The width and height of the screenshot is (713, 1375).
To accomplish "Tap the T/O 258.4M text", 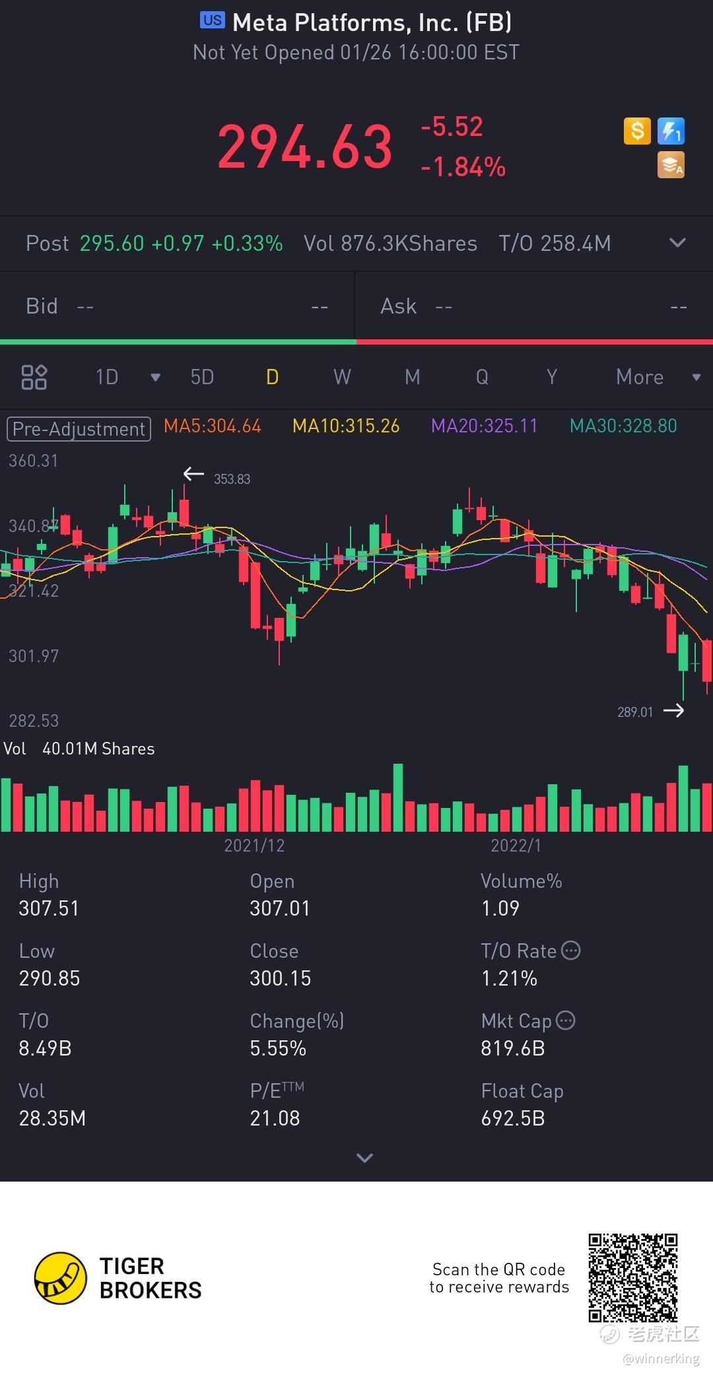I will (555, 243).
